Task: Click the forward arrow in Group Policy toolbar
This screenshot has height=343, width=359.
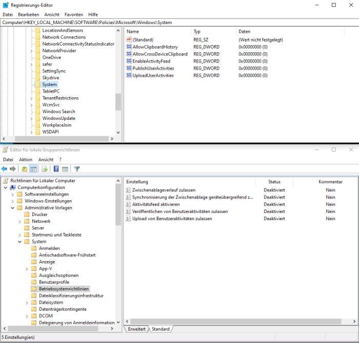Action: pos(13,169)
